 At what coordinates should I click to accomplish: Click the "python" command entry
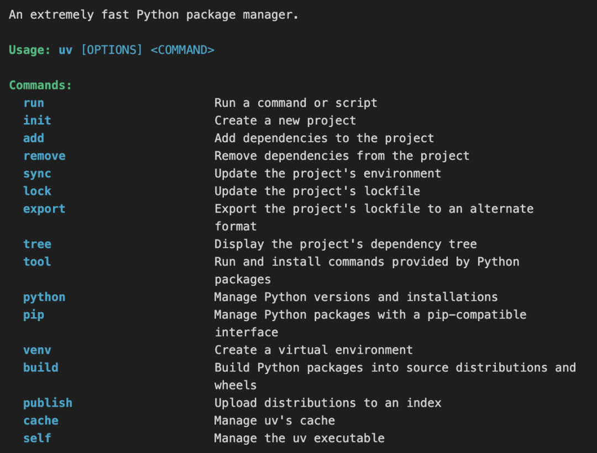click(44, 297)
